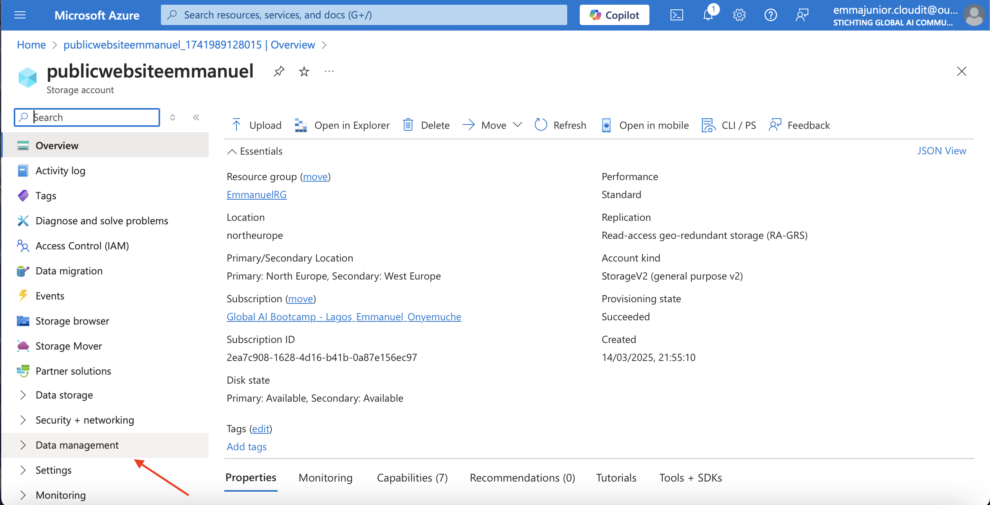990x505 pixels.
Task: Open the EmmanuelRG resource group link
Action: tap(256, 195)
